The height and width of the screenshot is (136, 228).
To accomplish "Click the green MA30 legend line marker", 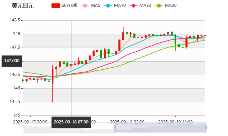I will click(158, 6).
